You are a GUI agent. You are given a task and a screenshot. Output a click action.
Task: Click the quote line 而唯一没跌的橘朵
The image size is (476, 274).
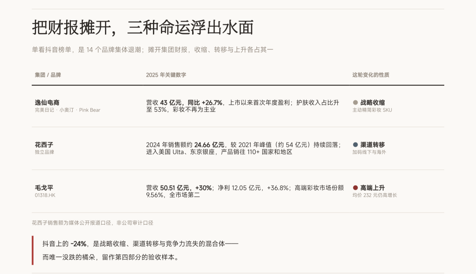point(111,257)
